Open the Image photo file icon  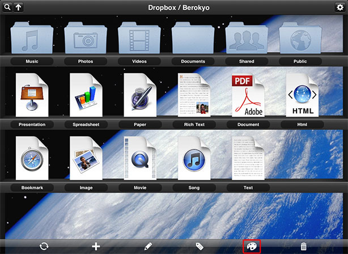click(86, 158)
